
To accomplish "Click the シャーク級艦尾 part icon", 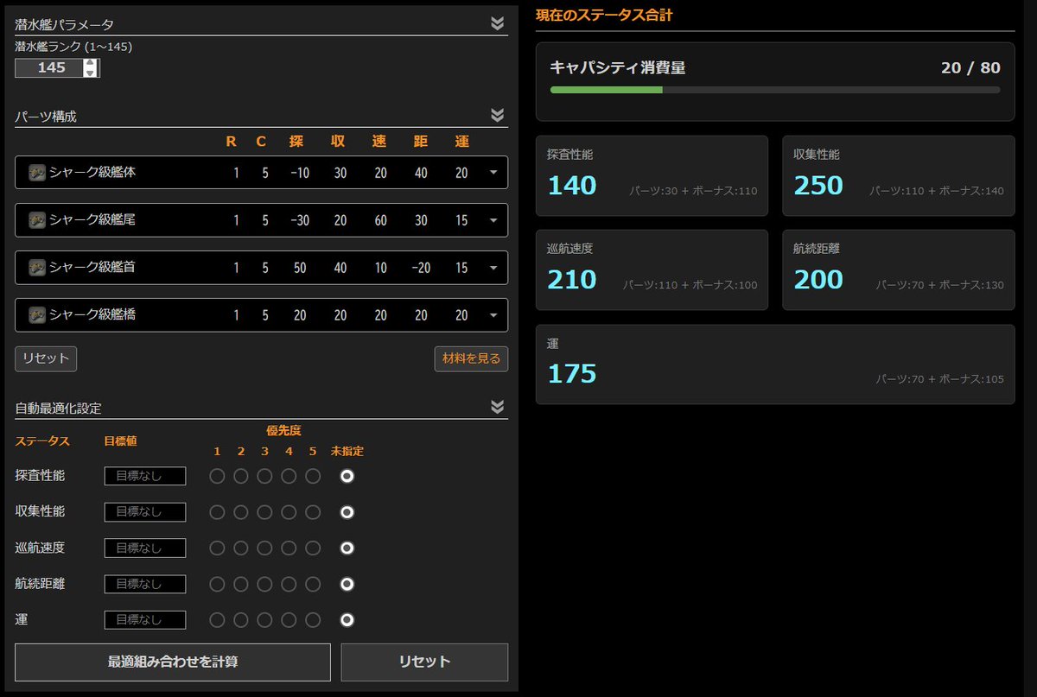I will 37,220.
